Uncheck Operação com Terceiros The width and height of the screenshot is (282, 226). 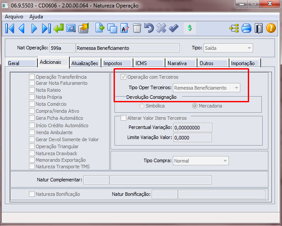pyautogui.click(x=123, y=77)
